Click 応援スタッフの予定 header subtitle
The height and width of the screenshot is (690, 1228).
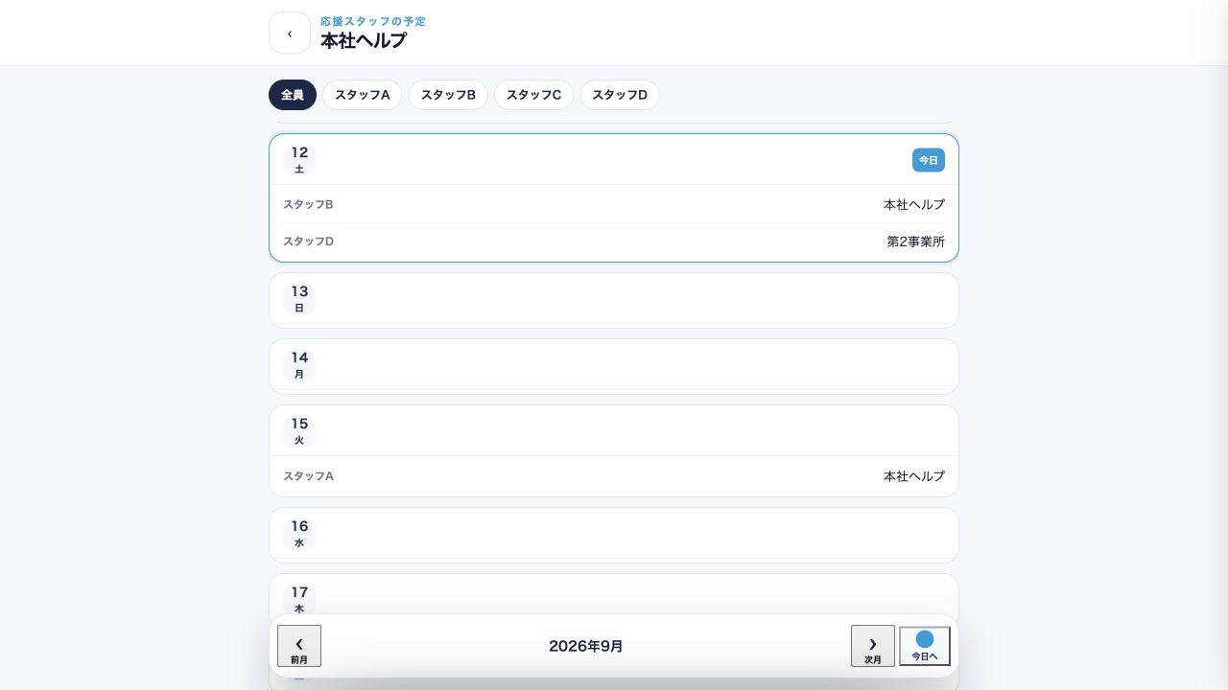[x=373, y=21]
